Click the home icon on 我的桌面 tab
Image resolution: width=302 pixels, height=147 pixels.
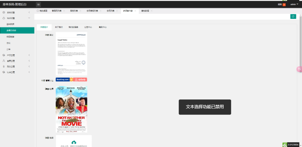(38, 11)
